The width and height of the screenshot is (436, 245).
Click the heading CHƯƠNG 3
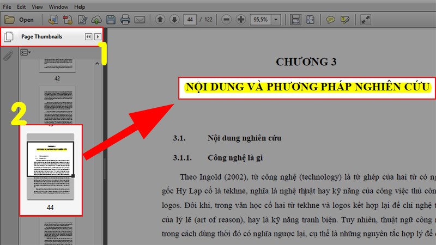click(x=306, y=62)
